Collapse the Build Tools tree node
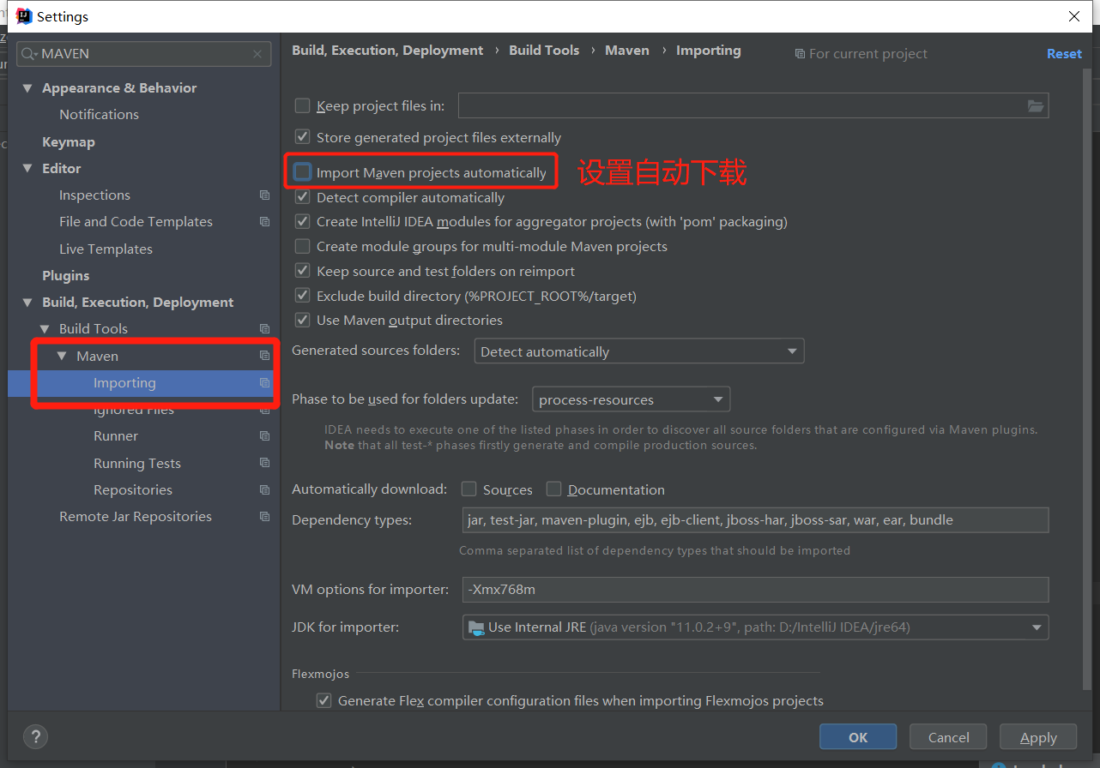 (45, 329)
